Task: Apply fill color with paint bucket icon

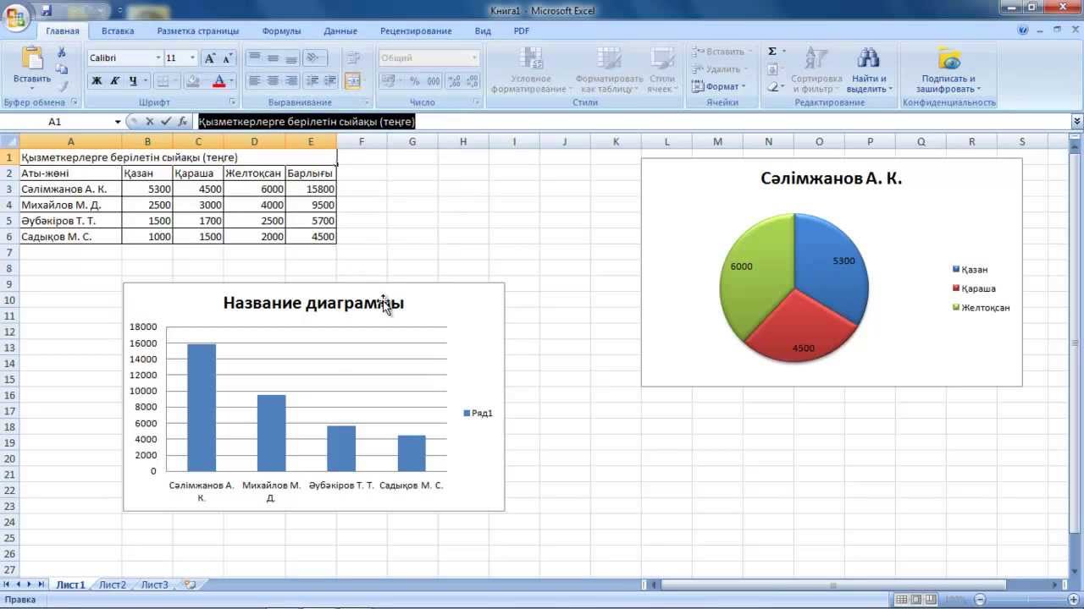Action: click(x=193, y=81)
